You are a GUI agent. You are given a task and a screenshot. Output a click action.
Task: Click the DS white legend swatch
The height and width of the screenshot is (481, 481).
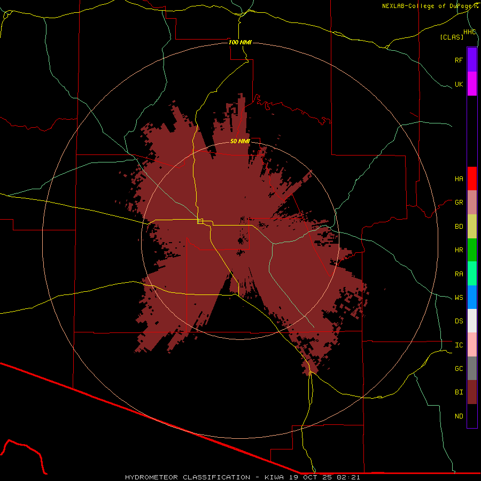472,321
